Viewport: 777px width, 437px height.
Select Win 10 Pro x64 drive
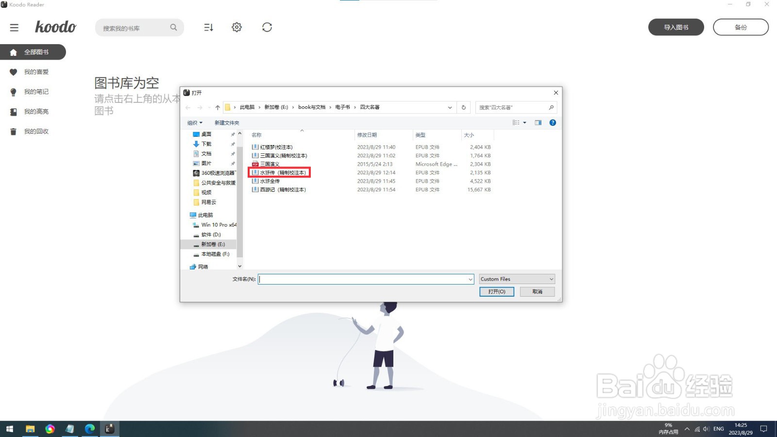pyautogui.click(x=215, y=225)
